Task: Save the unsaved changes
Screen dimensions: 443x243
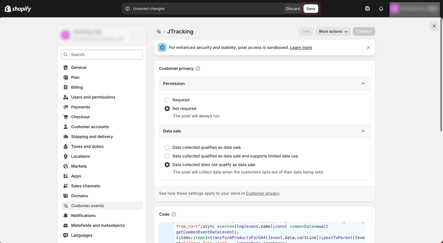Action: 311,9
